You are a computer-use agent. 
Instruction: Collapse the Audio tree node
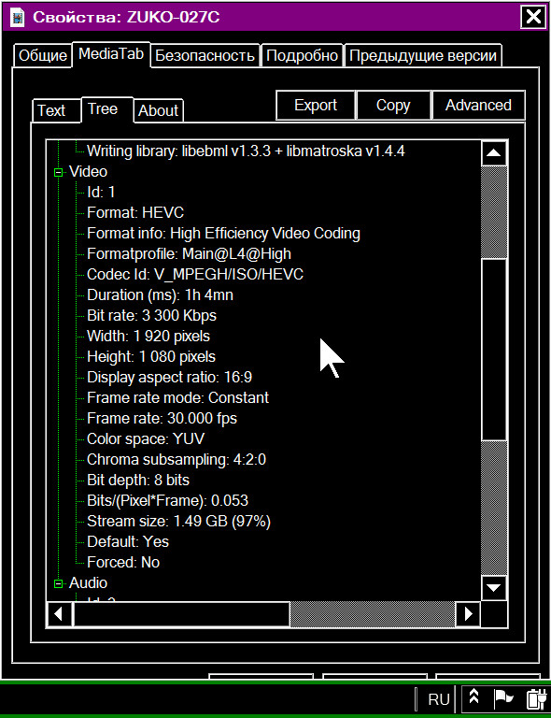point(58,583)
